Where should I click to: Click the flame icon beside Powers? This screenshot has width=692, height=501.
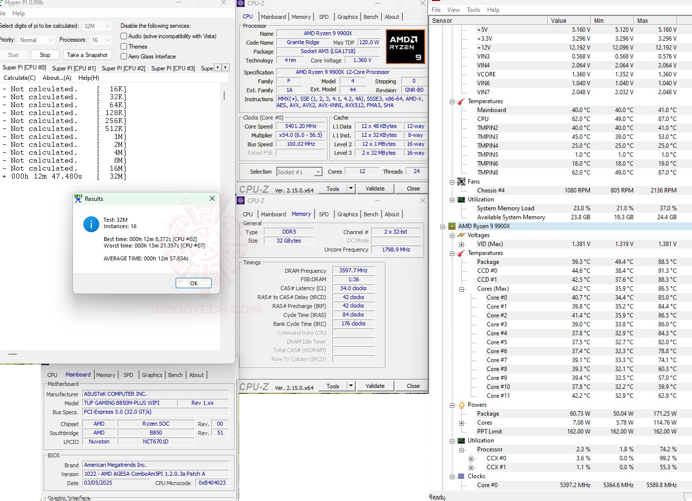[x=461, y=405]
